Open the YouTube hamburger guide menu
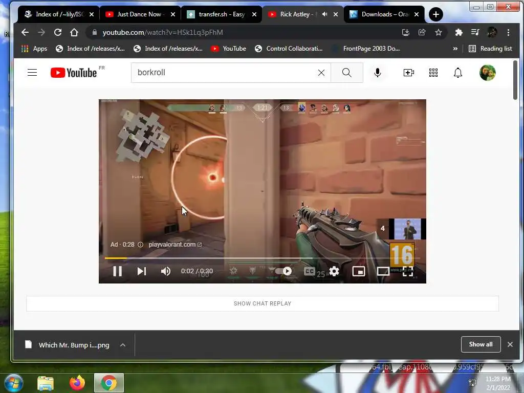The height and width of the screenshot is (393, 524). (32, 73)
